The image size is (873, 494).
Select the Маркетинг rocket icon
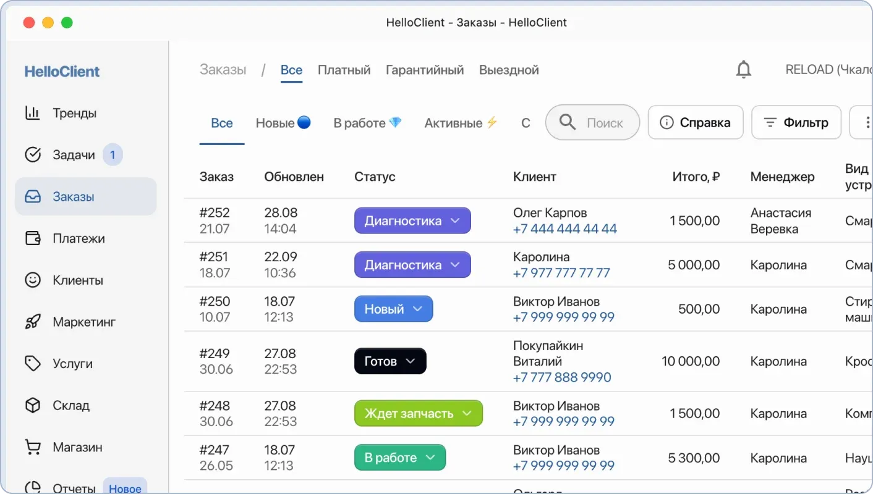click(33, 322)
